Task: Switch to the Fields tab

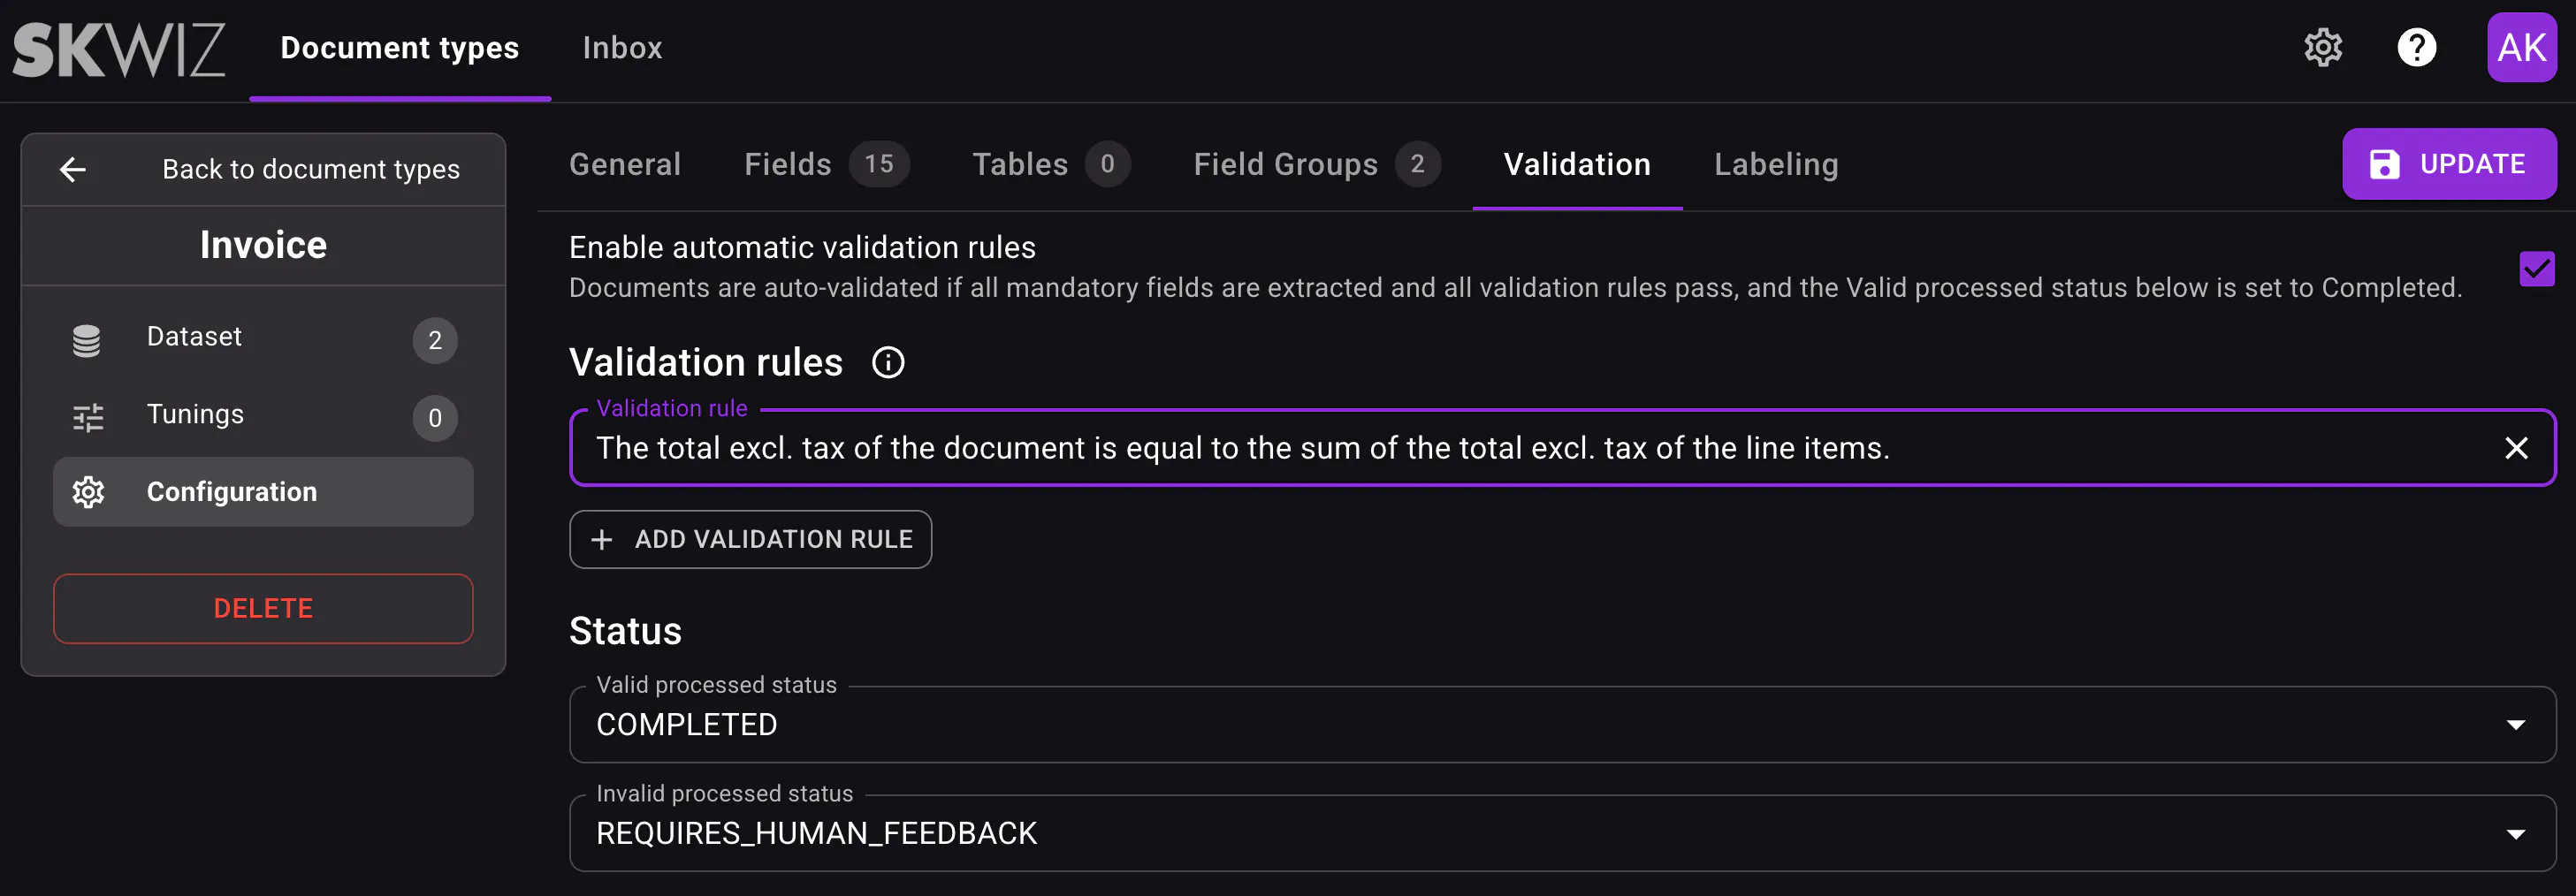Action: point(788,164)
